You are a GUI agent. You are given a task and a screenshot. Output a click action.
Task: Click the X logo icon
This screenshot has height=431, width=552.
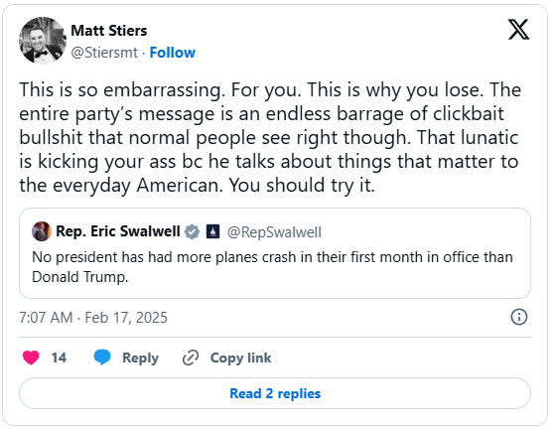point(518,29)
